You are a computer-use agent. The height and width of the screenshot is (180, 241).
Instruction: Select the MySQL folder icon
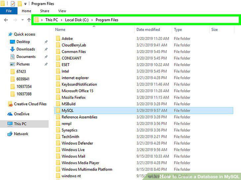[58, 110]
